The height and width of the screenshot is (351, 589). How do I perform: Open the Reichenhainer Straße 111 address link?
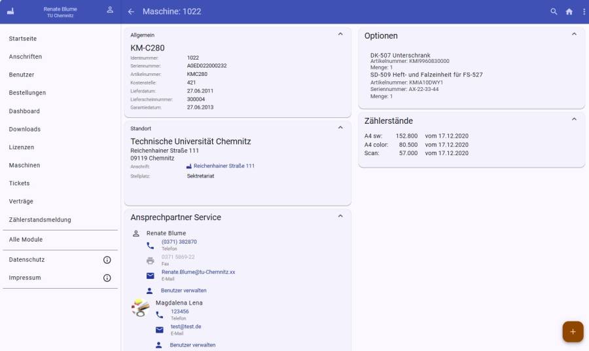(224, 166)
